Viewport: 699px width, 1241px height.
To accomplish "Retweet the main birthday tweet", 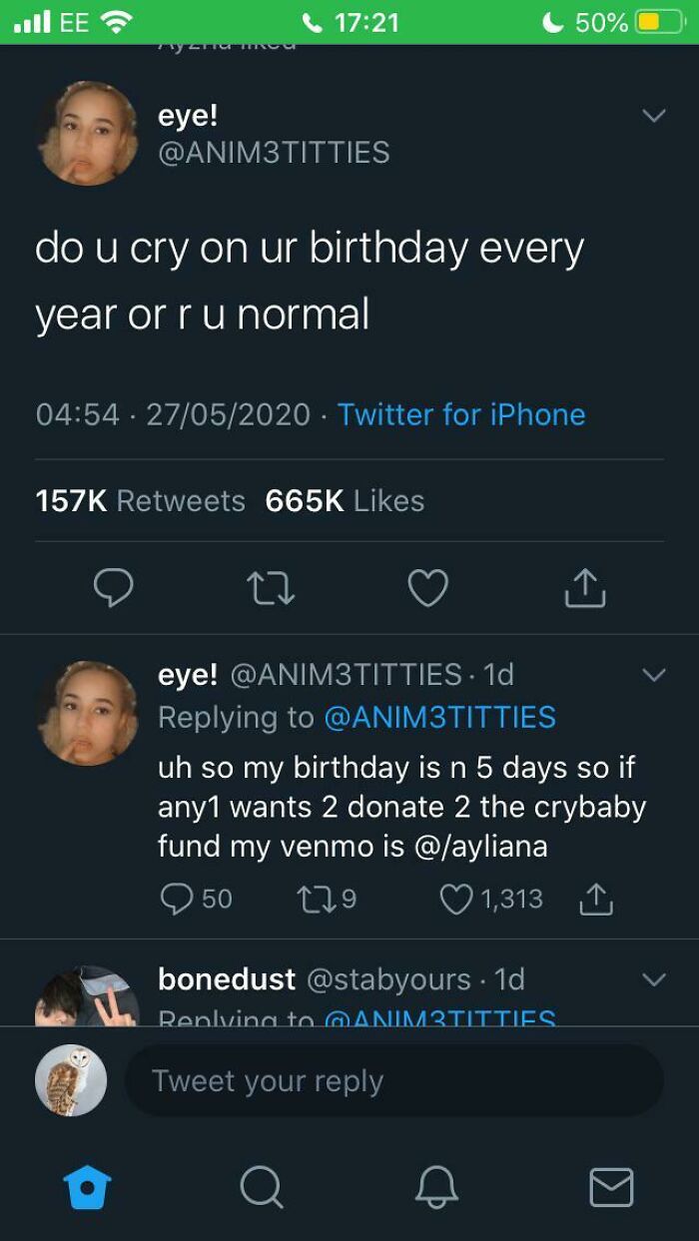I will tap(269, 588).
